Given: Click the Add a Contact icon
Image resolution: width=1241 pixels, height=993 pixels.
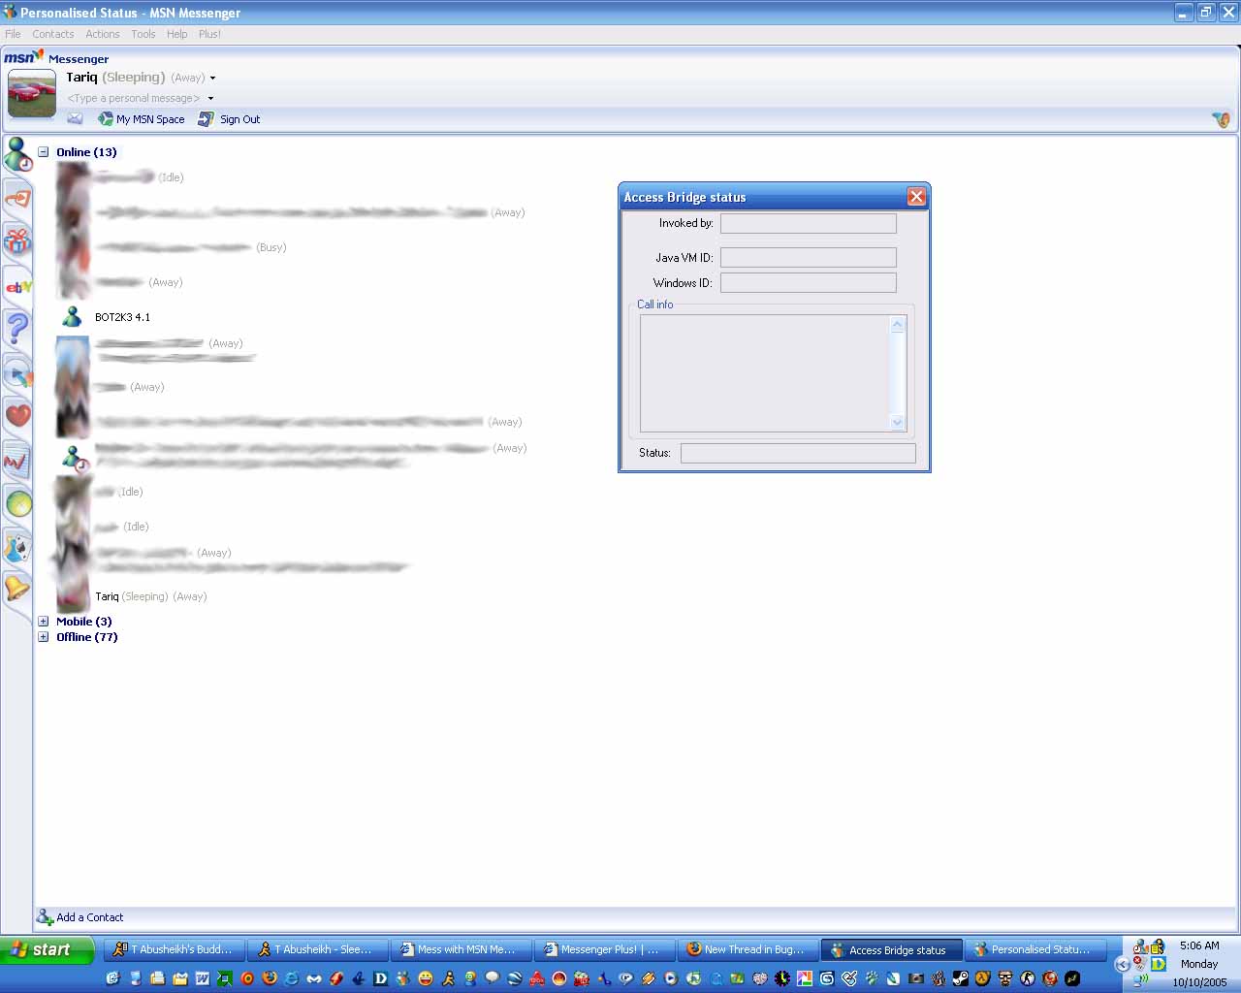Looking at the screenshot, I should point(45,916).
